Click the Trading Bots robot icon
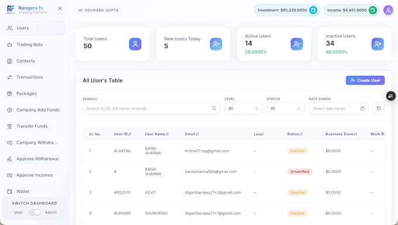This screenshot has height=225, width=398. coord(9,44)
